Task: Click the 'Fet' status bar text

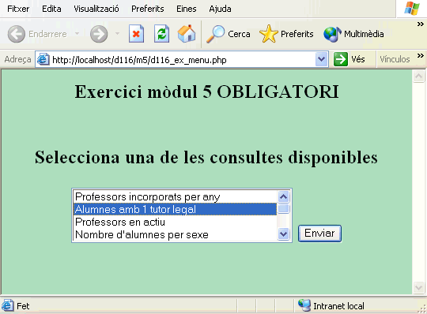Action: (23, 306)
